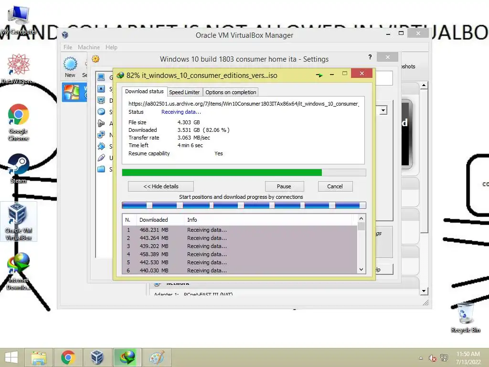Click the New machine icon in VirtualBox
This screenshot has width=489, height=367.
(70, 67)
